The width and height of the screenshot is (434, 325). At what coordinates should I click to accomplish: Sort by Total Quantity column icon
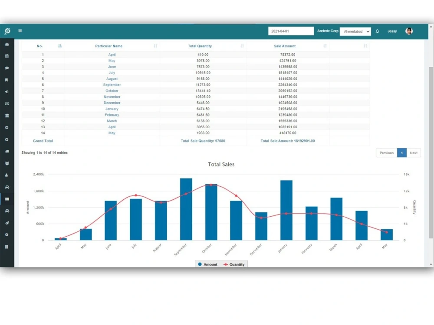point(242,46)
